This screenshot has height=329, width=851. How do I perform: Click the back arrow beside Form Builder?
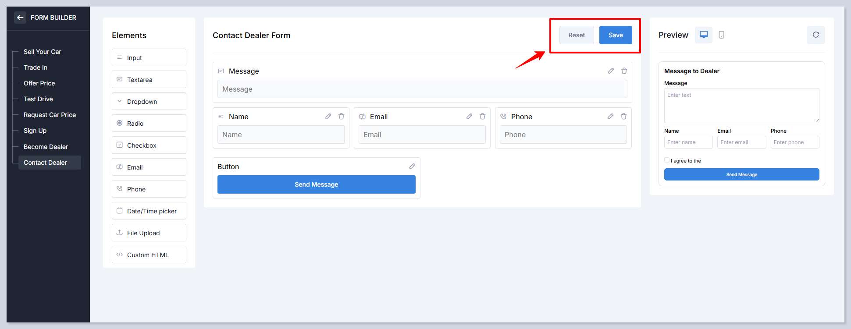[20, 18]
